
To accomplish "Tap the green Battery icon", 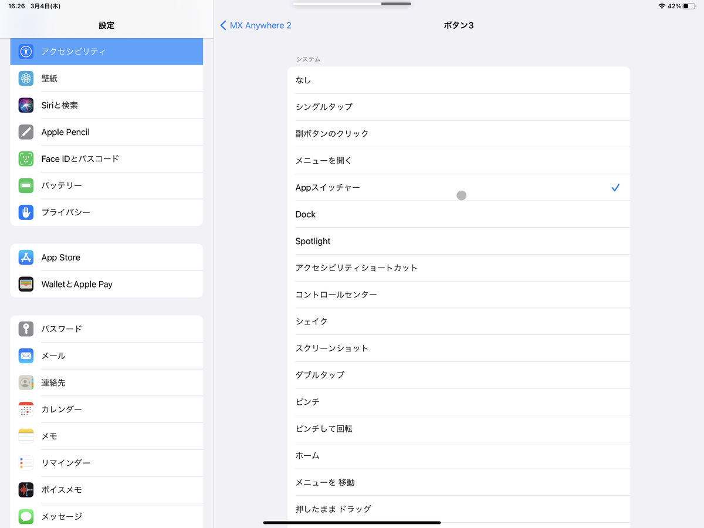I will pyautogui.click(x=26, y=186).
